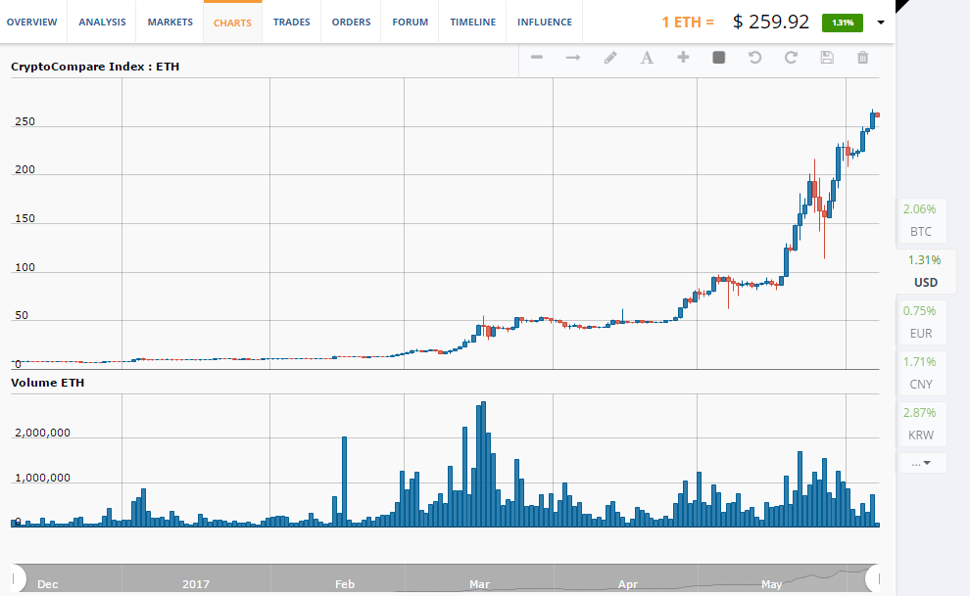The width and height of the screenshot is (970, 596).
Task: Select CNY from the currency list
Action: 921,374
